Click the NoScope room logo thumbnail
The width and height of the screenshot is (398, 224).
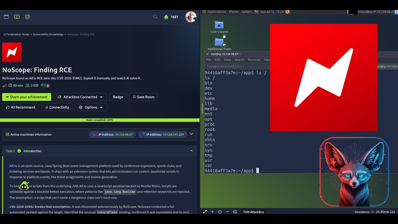point(12,52)
